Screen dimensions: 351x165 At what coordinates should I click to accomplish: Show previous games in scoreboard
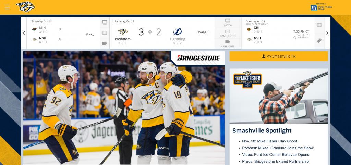24,33
